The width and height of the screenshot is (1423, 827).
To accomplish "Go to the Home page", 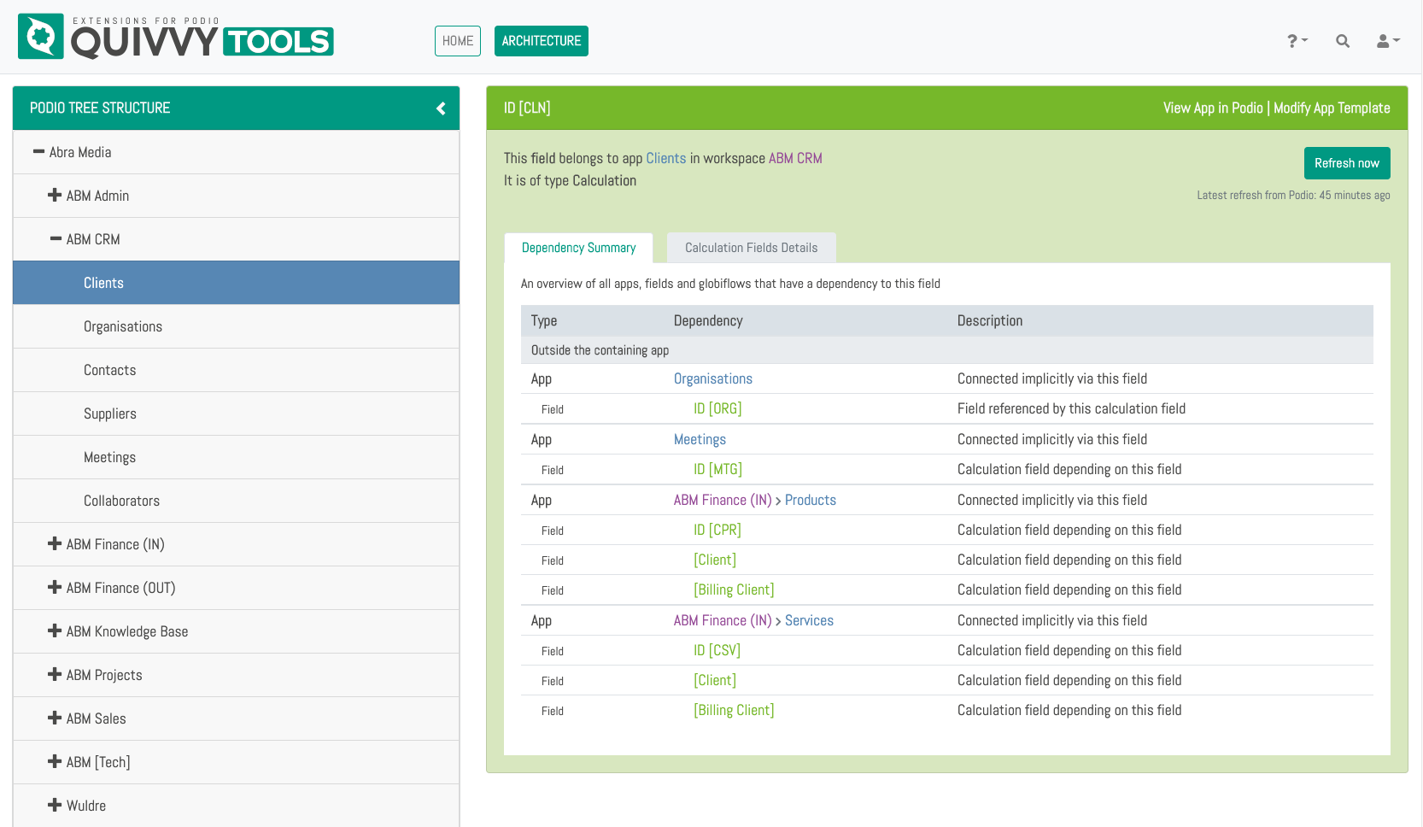I will pyautogui.click(x=458, y=41).
